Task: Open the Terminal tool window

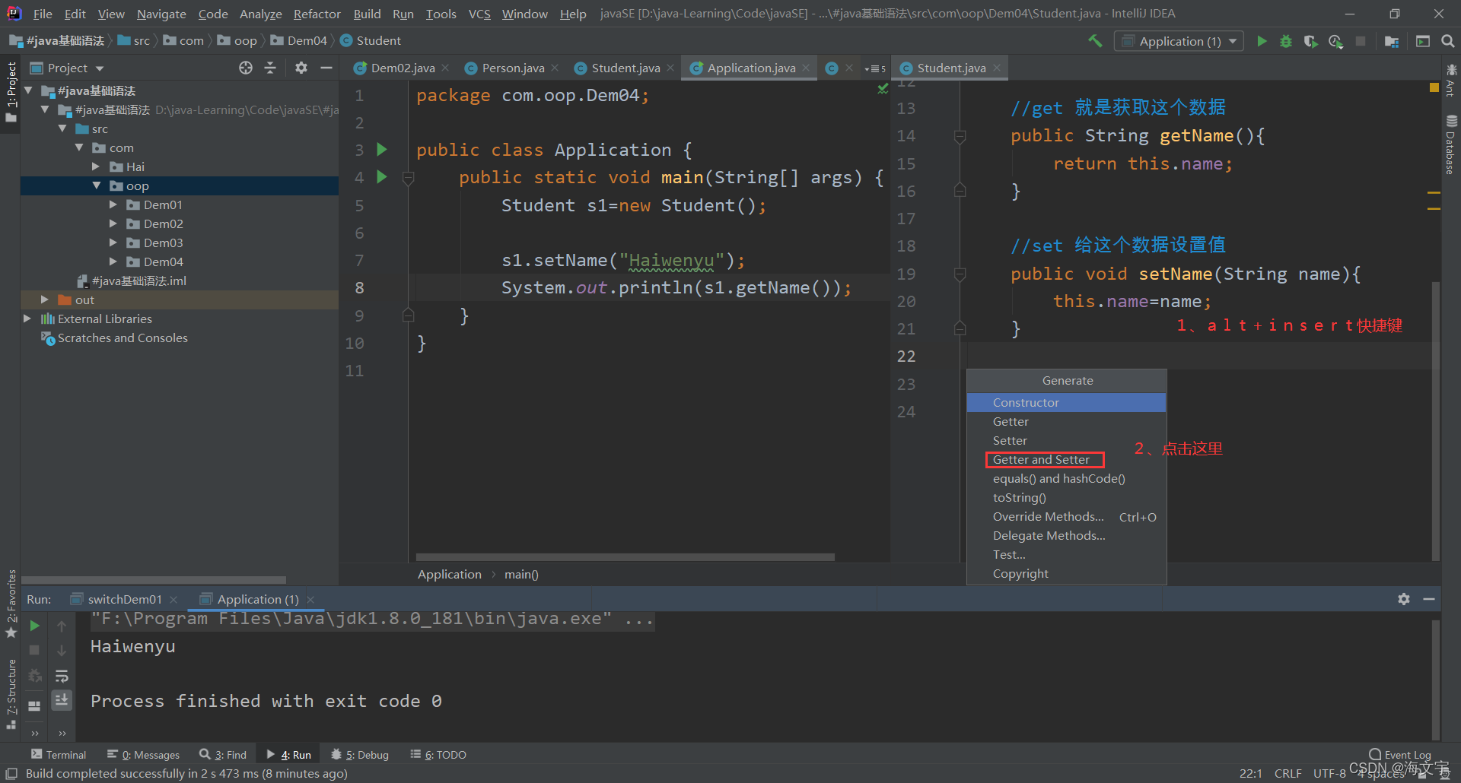Action: pos(59,755)
